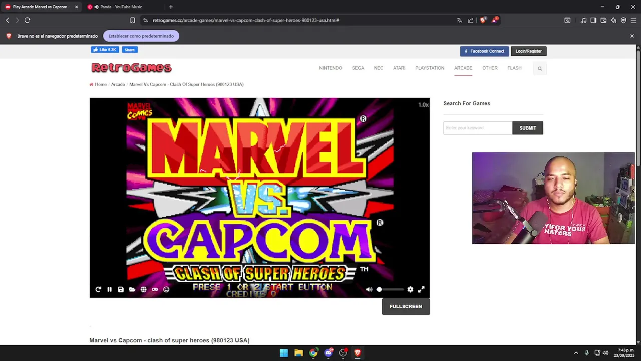The width and height of the screenshot is (641, 361).
Task: Open the media control music icon
Action: [583, 20]
